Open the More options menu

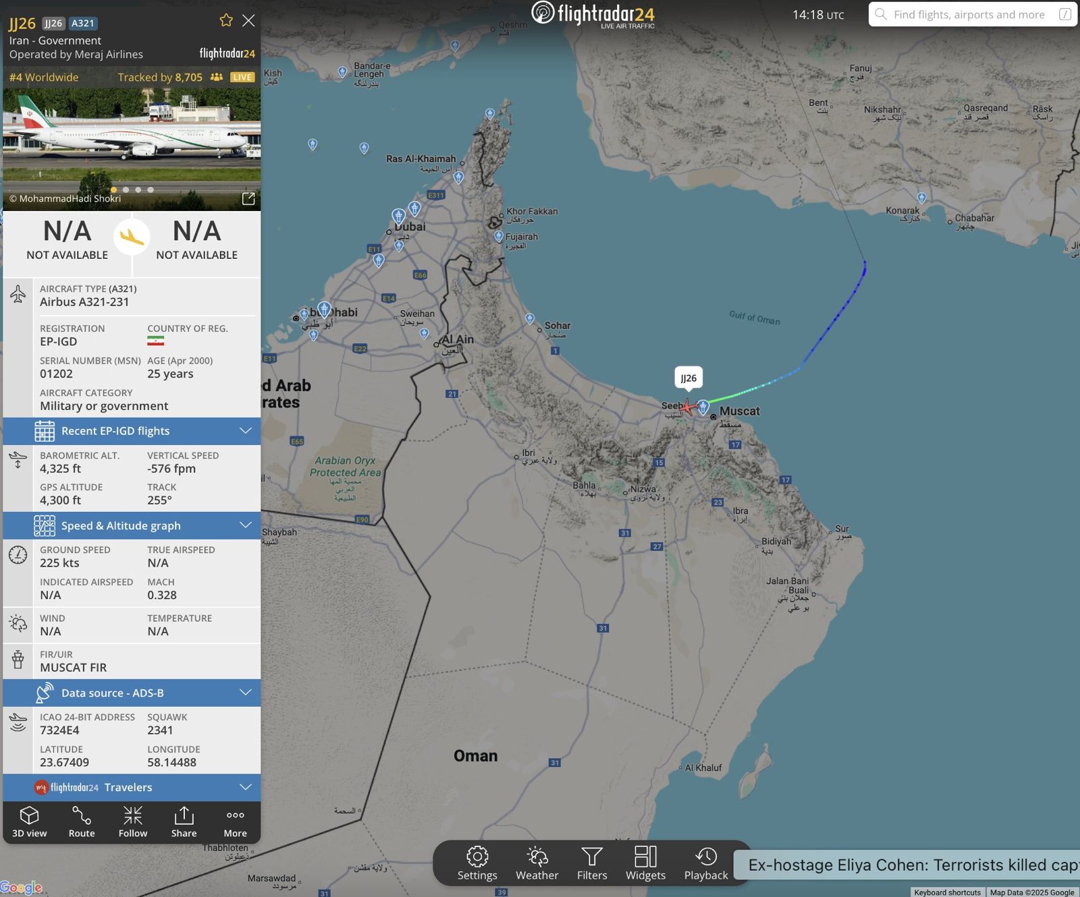tap(235, 821)
